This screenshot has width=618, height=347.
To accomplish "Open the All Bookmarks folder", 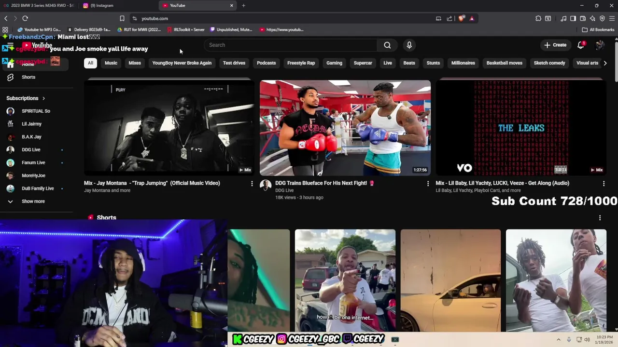I will pyautogui.click(x=598, y=29).
